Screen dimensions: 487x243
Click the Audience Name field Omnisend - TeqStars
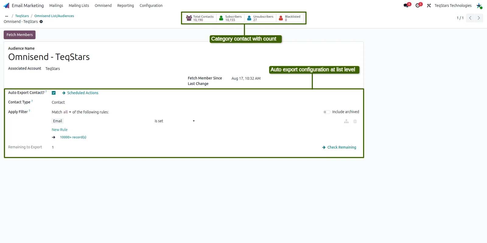click(x=49, y=57)
